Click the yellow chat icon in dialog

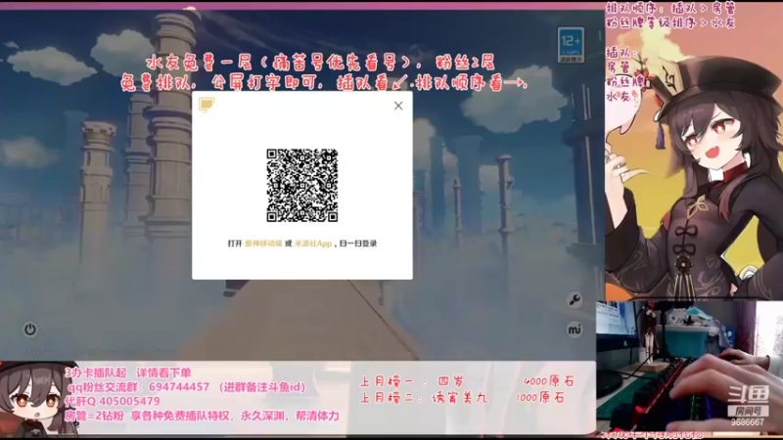click(207, 105)
